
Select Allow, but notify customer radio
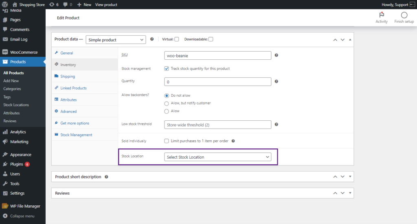point(167,103)
